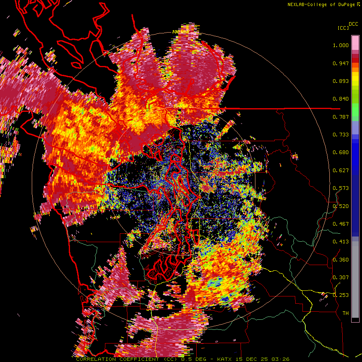Click the 0.627 scale value

pyautogui.click(x=341, y=171)
